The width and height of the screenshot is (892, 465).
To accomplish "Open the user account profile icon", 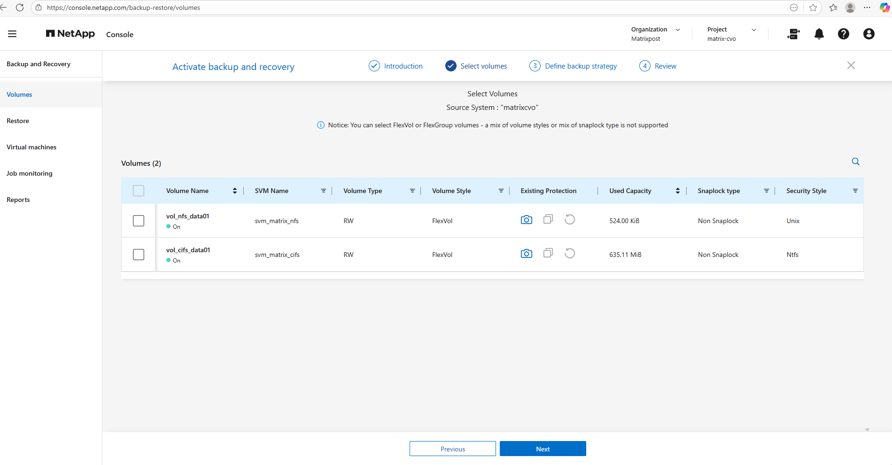I will pos(869,34).
